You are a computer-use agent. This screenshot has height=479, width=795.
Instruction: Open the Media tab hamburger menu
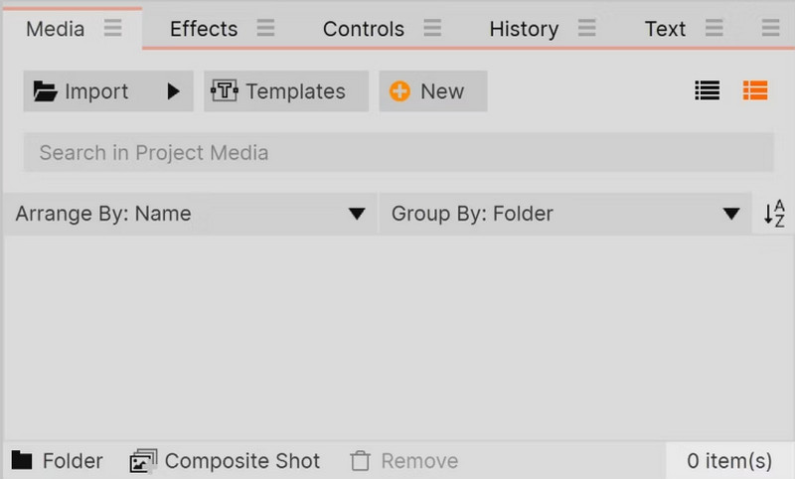[x=112, y=28]
